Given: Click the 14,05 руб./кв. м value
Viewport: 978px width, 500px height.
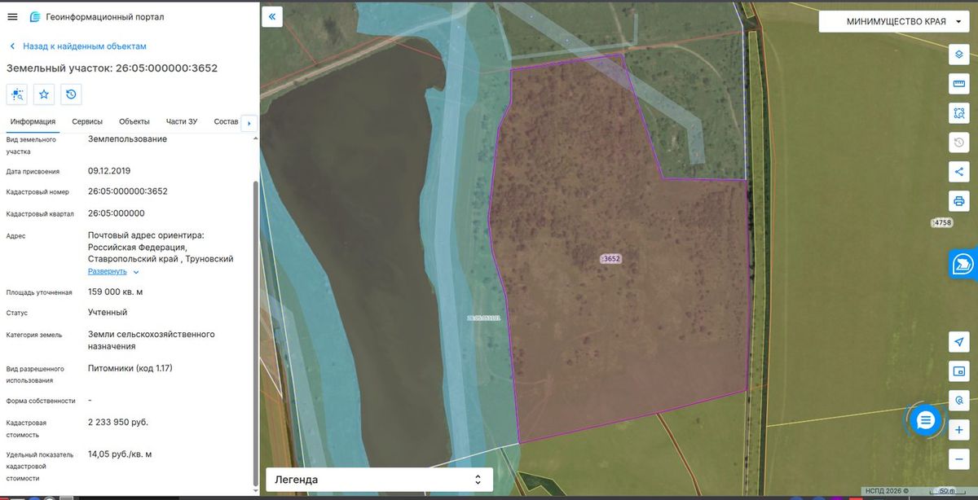Looking at the screenshot, I should [120, 454].
